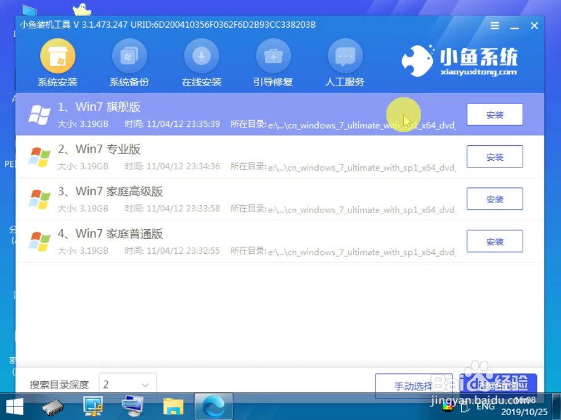Install Win7 家庭普通版 with 安装 button
Screen dimensions: 561x420
click(x=495, y=241)
